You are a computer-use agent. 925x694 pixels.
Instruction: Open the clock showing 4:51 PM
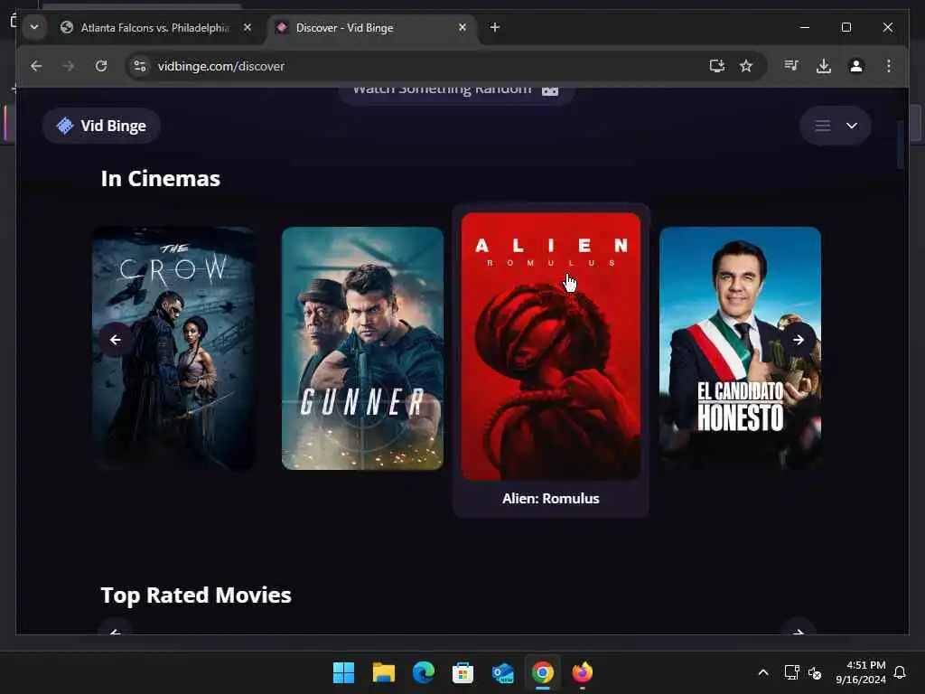[x=861, y=672]
